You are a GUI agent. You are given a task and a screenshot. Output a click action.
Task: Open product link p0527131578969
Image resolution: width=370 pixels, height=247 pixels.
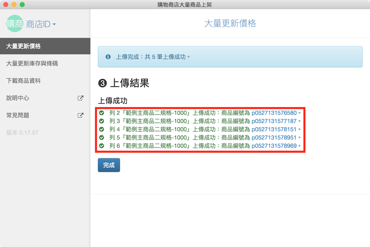[x=274, y=146]
